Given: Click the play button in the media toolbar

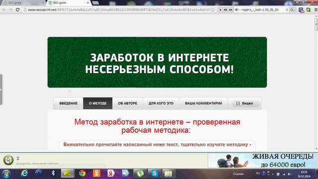Looking at the screenshot, I should coord(221,10).
